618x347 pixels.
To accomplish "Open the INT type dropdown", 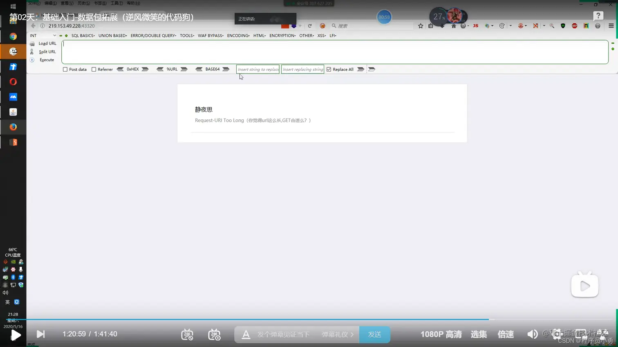I will 43,36.
